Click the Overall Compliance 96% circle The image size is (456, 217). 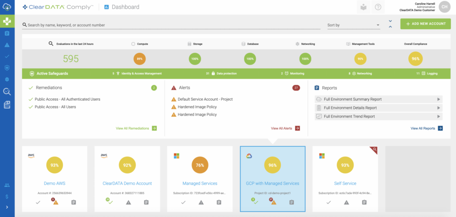[x=415, y=59]
